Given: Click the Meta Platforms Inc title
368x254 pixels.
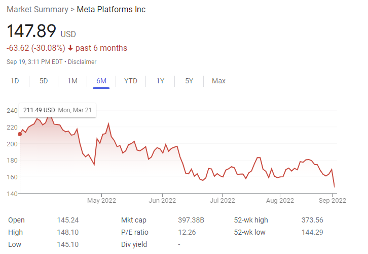Looking at the screenshot, I should pos(111,10).
